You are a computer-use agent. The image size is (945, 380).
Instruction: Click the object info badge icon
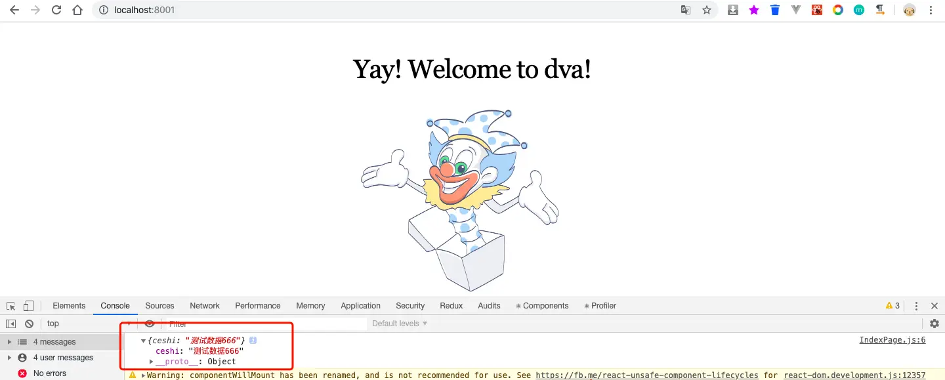[253, 341]
